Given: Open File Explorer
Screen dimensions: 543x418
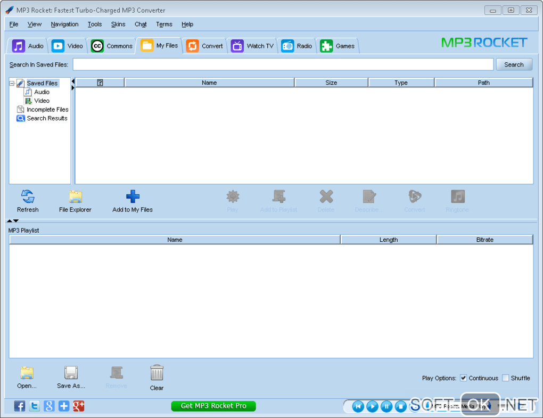Looking at the screenshot, I should point(75,196).
